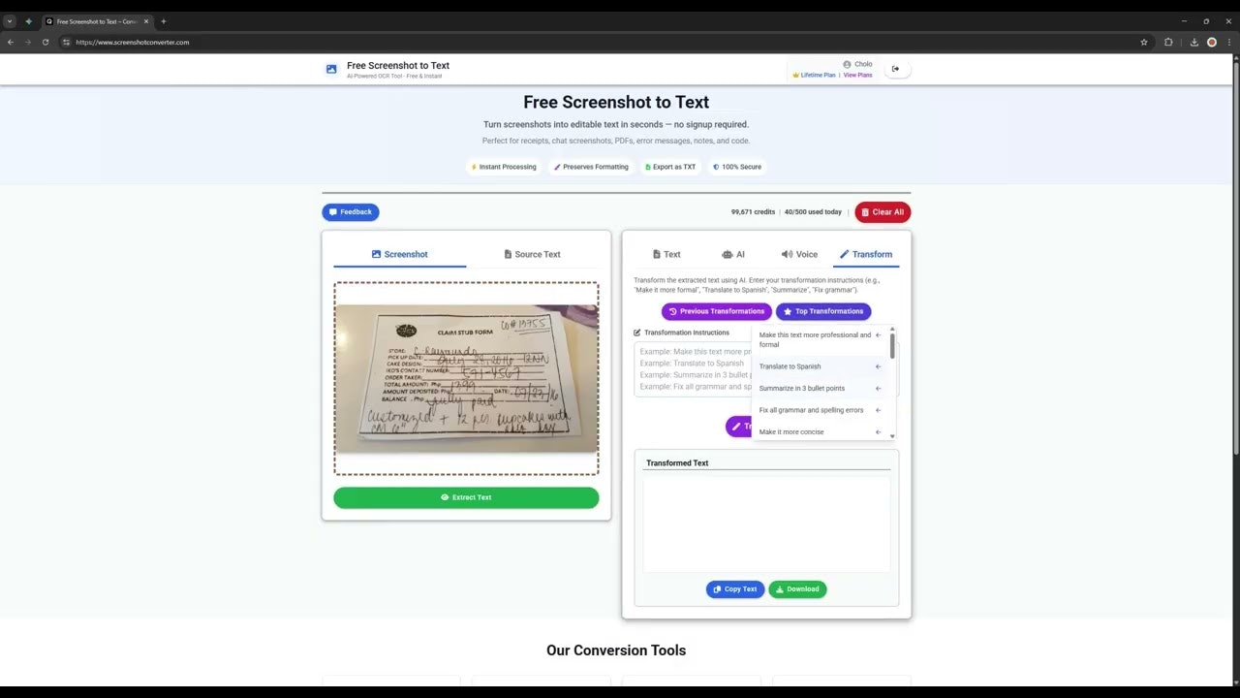
Task: Switch to the Source Text tab
Action: [x=532, y=254]
